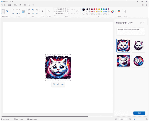Select the Pencil tool

29,9
